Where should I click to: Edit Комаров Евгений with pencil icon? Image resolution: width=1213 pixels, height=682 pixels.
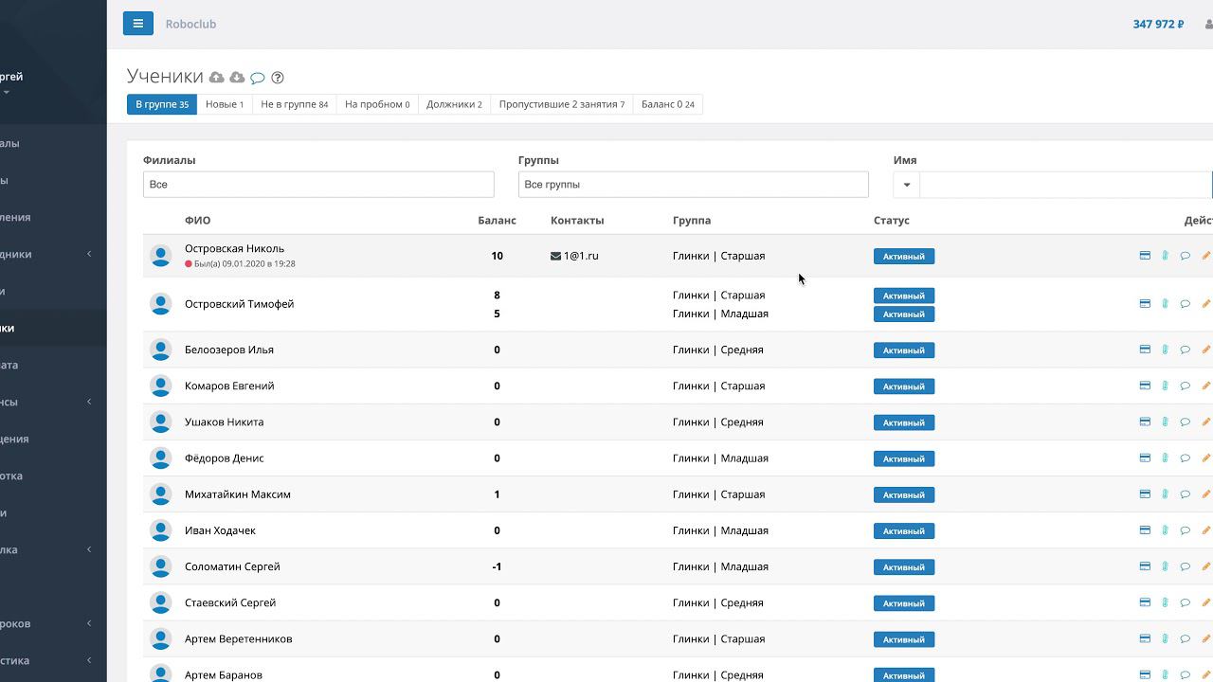(x=1205, y=386)
